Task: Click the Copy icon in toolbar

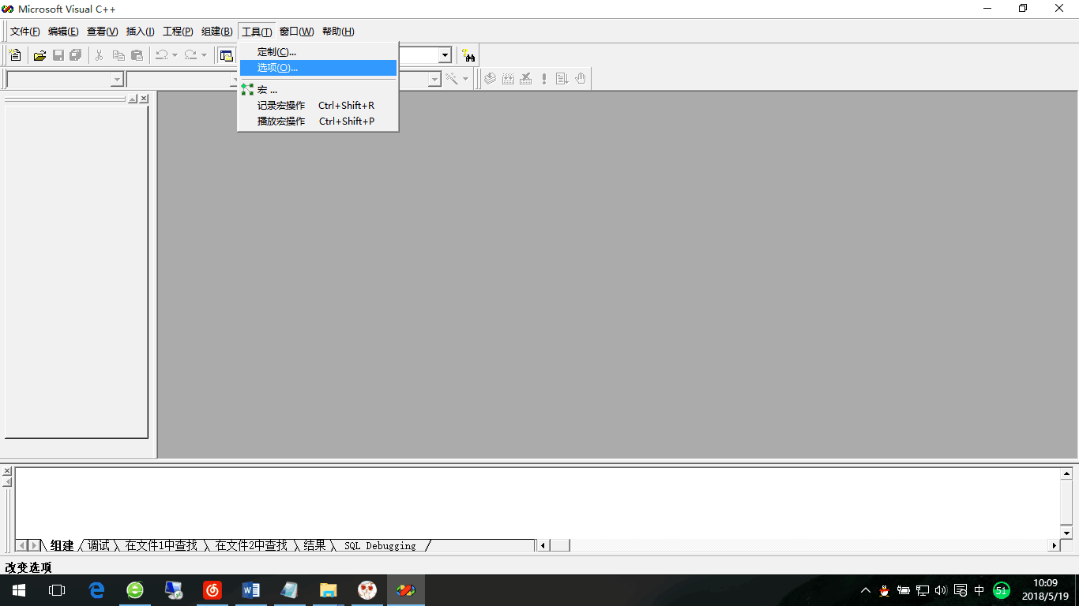Action: pos(118,55)
